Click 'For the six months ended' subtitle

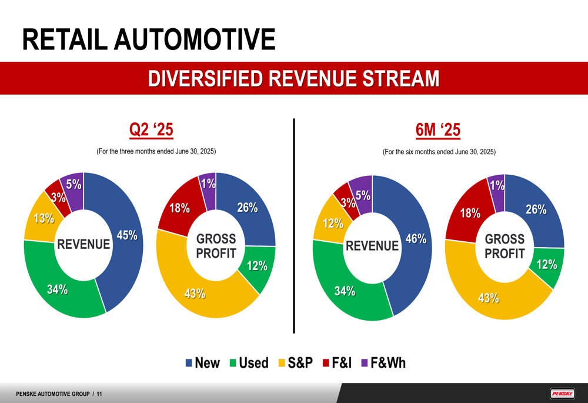coord(439,152)
